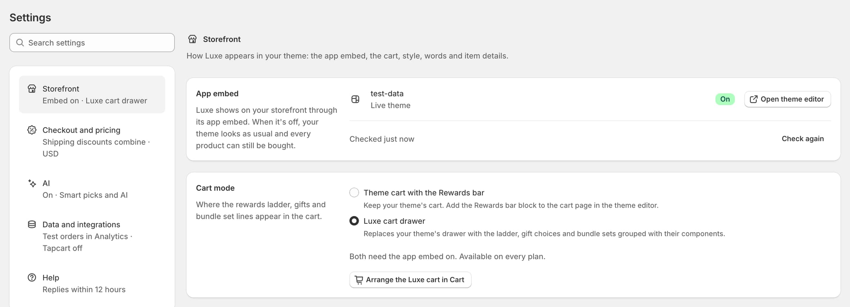
Task: Click Replies within 12 hours text
Action: click(84, 289)
